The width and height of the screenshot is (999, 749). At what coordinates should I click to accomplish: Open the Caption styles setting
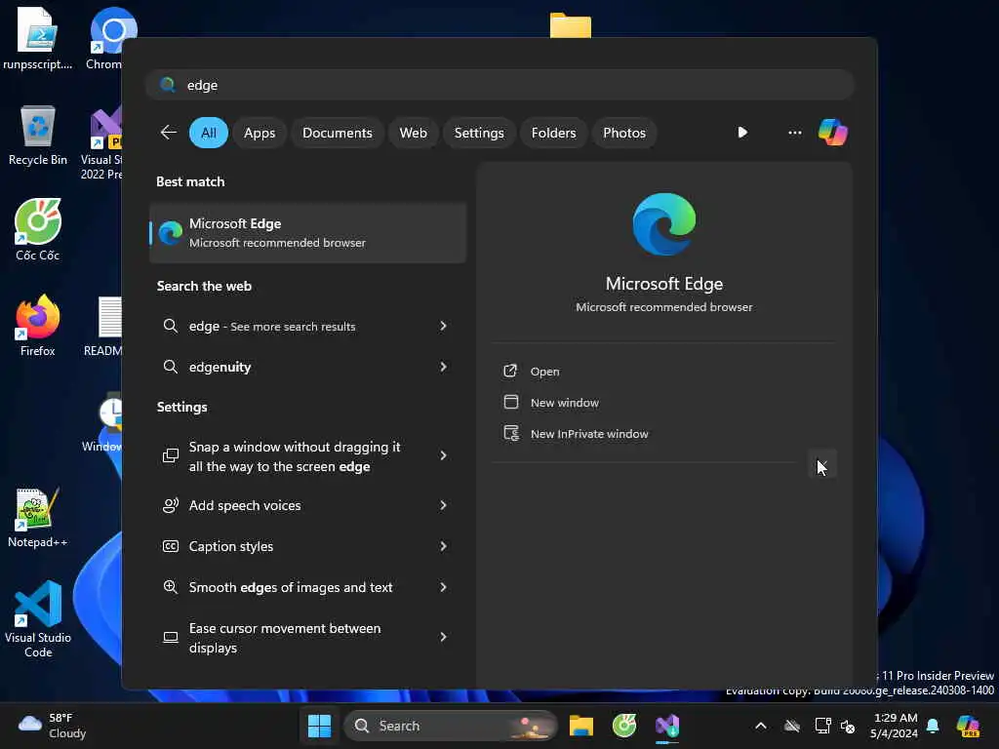[x=307, y=546]
